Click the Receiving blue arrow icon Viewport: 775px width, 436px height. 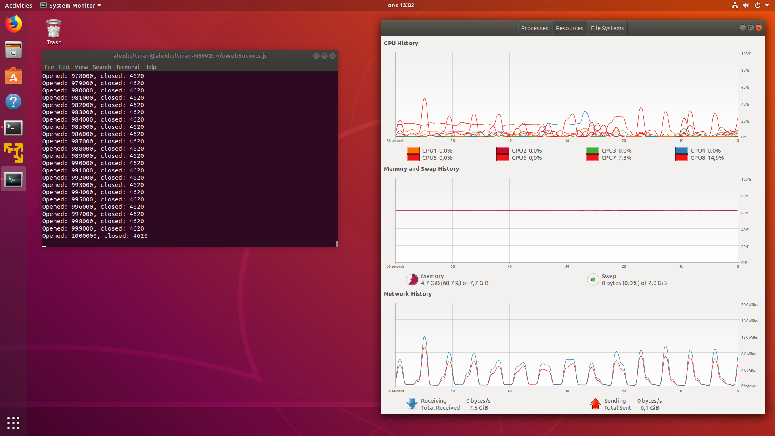click(x=412, y=404)
